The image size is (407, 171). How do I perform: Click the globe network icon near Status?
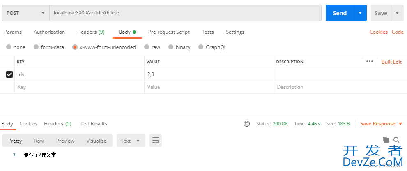(246, 124)
